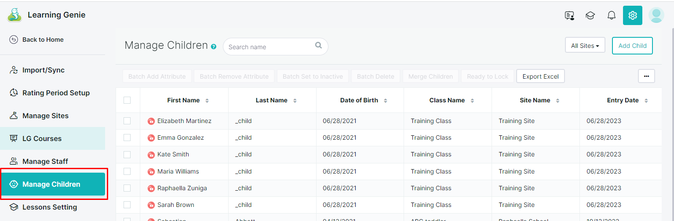Sort the table by Entry Date

point(646,101)
